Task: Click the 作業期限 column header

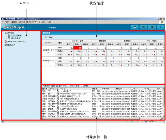Action: 105,89
